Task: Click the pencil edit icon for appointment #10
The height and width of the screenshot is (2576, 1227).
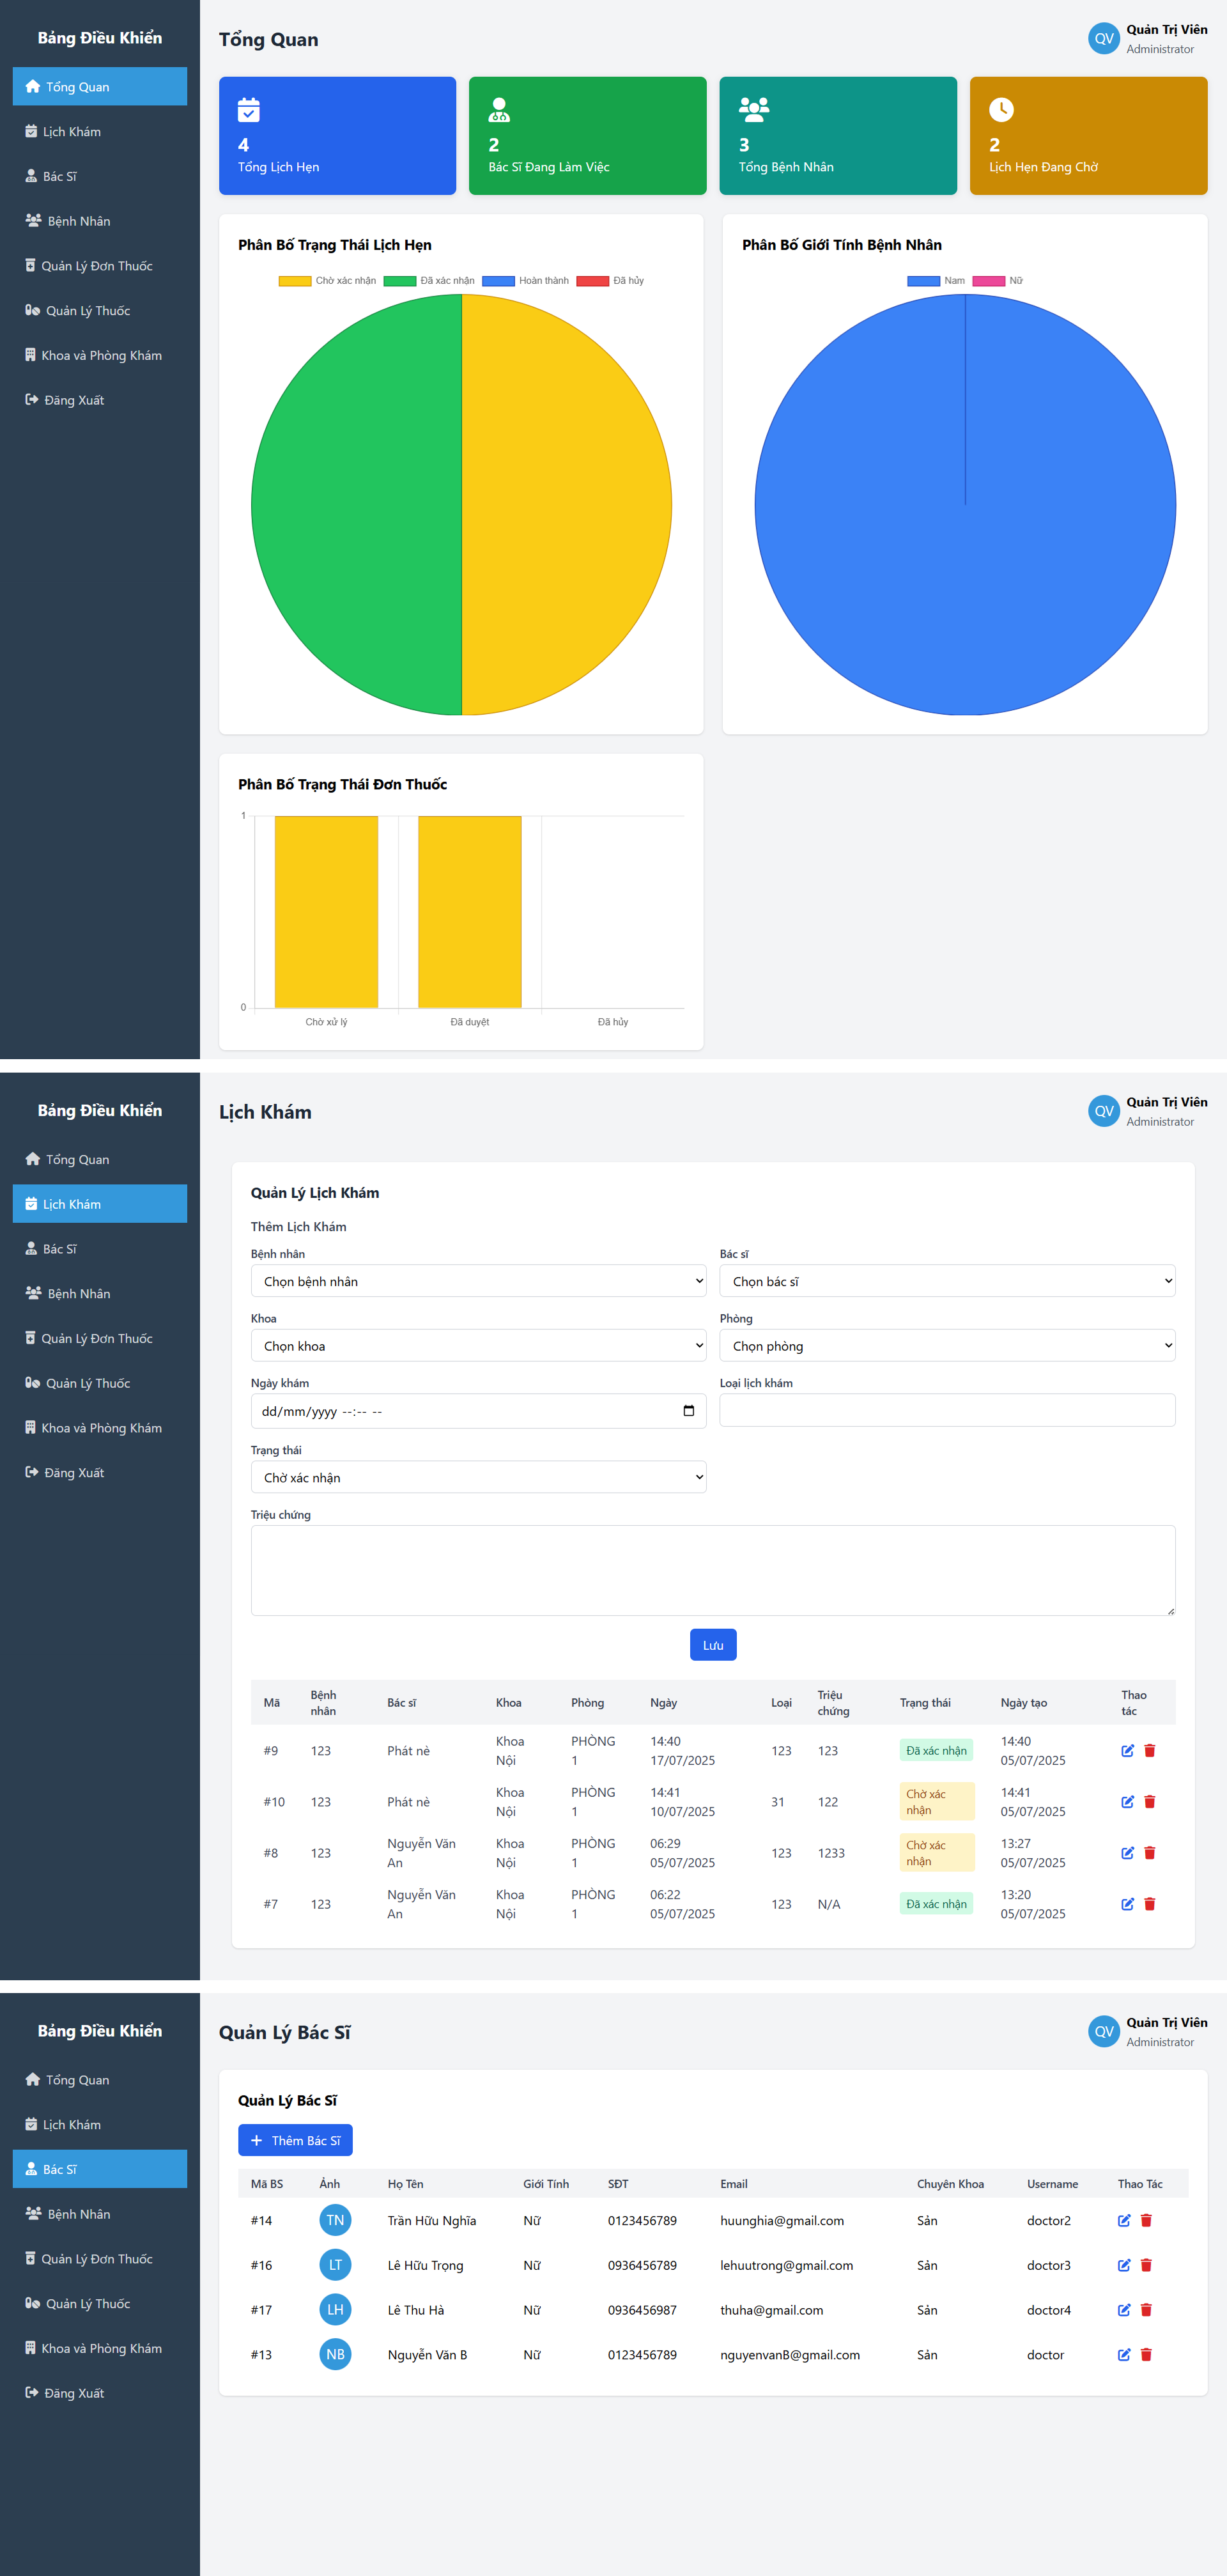Action: (x=1126, y=1801)
